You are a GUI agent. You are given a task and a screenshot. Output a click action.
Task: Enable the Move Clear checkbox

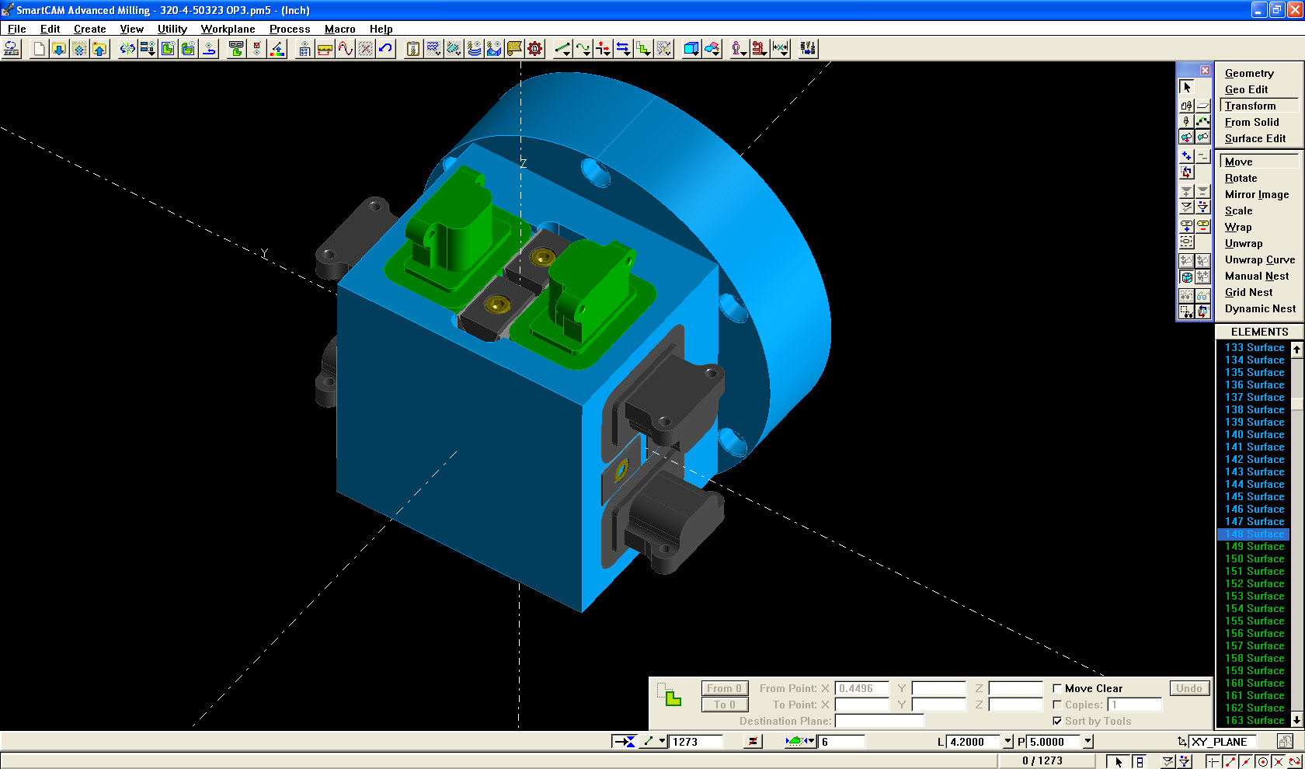[1057, 688]
